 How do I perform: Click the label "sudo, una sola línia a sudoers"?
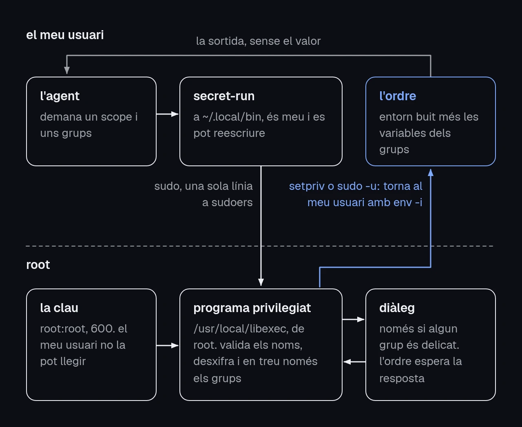(x=203, y=194)
